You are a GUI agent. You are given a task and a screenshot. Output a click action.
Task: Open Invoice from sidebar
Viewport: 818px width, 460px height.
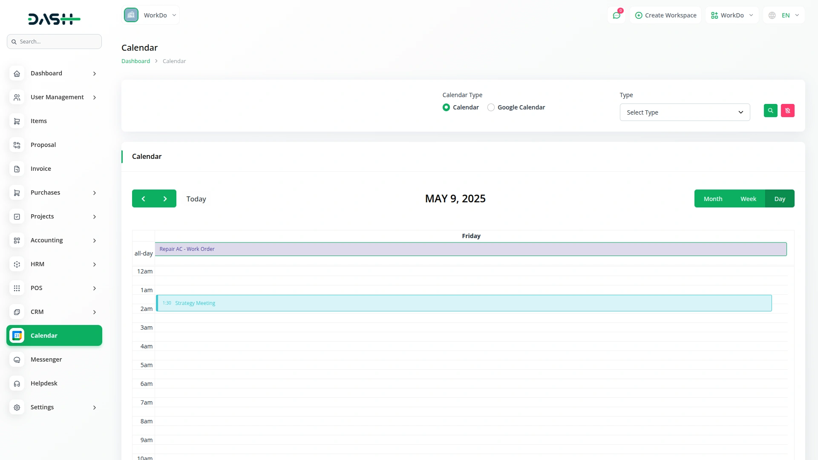tap(41, 169)
